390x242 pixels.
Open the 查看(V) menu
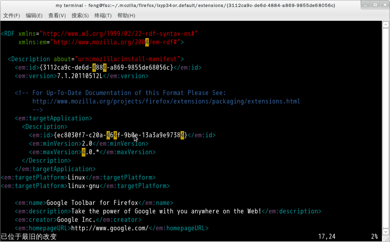coord(57,15)
